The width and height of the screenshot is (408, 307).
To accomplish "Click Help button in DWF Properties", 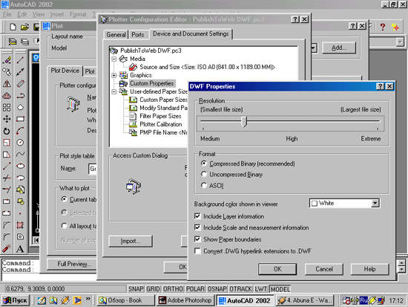I will coord(369,269).
